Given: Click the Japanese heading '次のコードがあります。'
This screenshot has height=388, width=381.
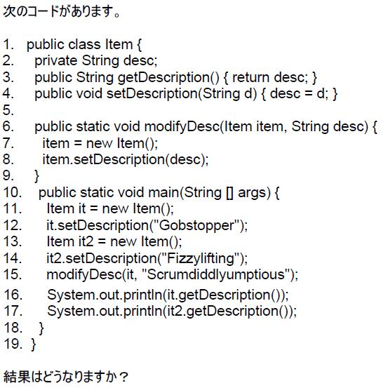Looking at the screenshot, I should (x=62, y=11).
